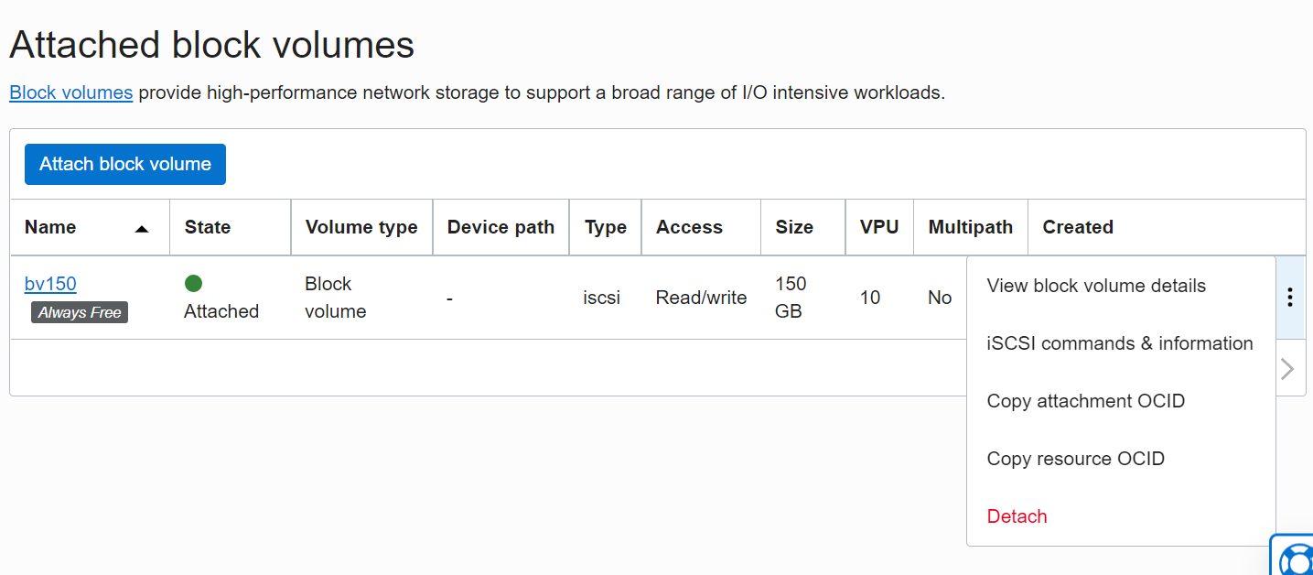This screenshot has height=575, width=1313.
Task: Select View block volume details
Action: click(x=1096, y=286)
